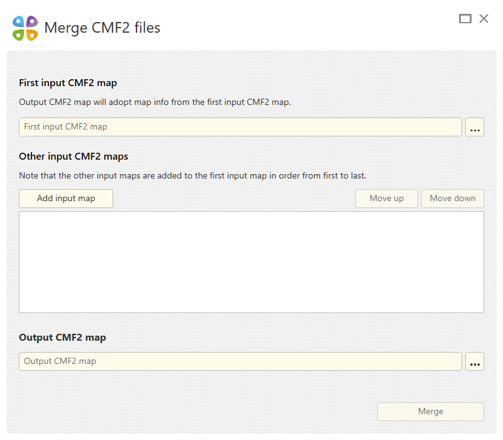Click the note about input map order

pyautogui.click(x=192, y=176)
